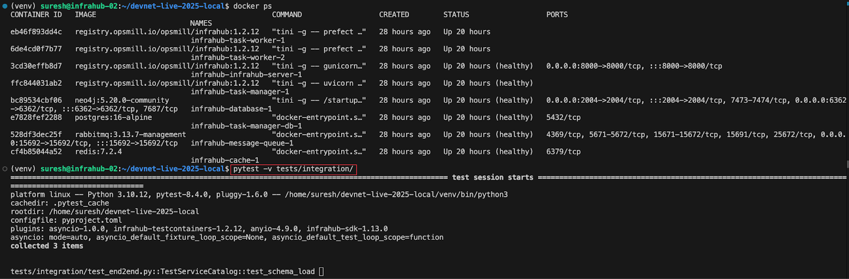Click the CREATED column header
Viewport: 849px width, 279px height.
[394, 15]
